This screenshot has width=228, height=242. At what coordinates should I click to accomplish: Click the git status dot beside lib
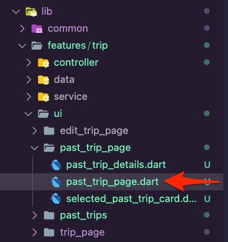coord(207,11)
